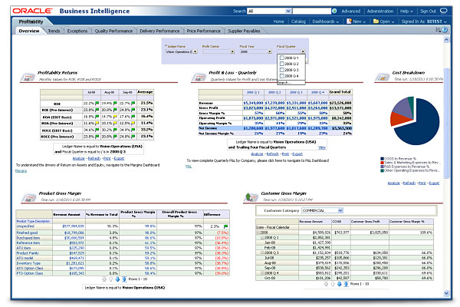
Task: Click Export under Profit & Loss Quarterly
Action: pyautogui.click(x=297, y=154)
